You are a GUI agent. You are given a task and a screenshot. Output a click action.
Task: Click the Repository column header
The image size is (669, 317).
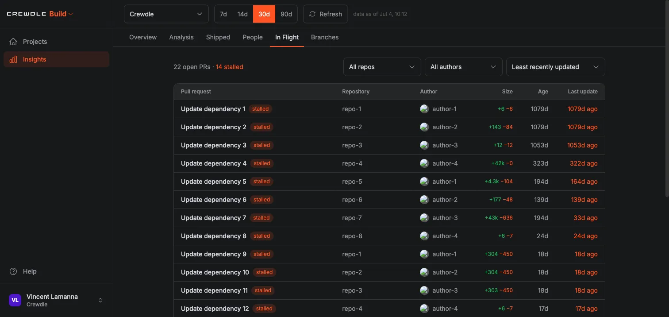356,92
